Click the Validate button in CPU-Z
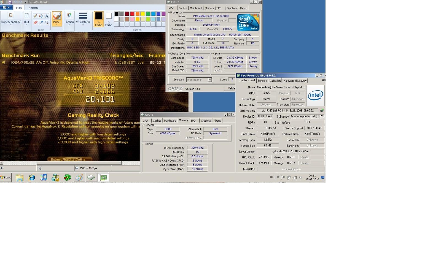The height and width of the screenshot is (269, 441). click(230, 88)
